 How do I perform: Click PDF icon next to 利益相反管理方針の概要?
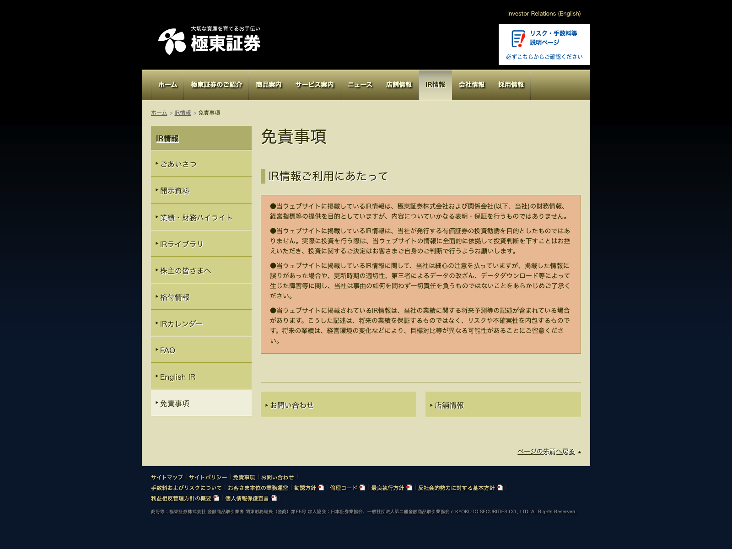pos(216,498)
